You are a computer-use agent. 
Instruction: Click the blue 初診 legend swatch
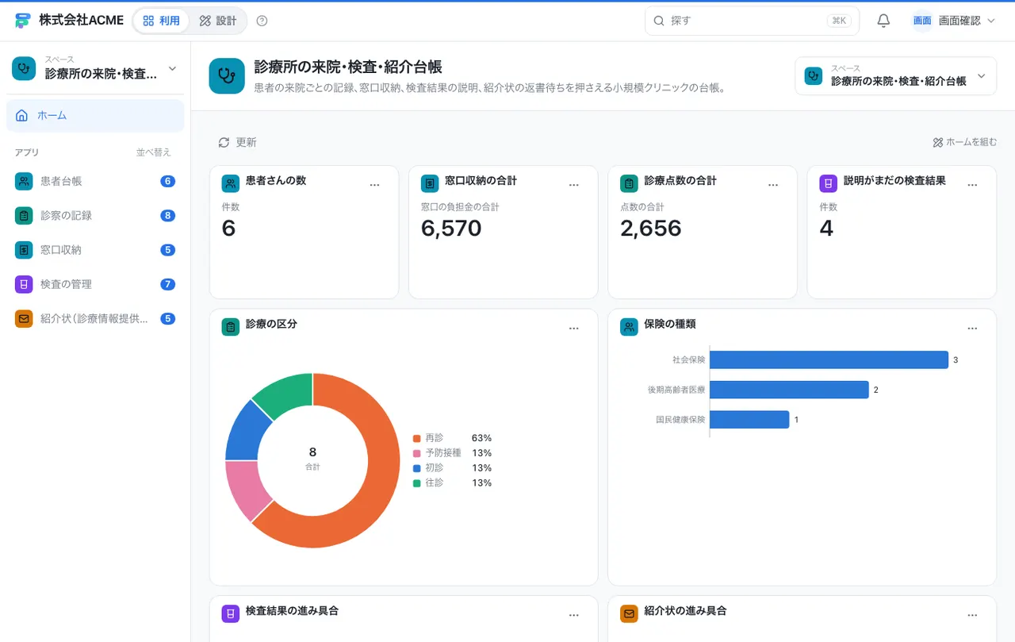[416, 468]
